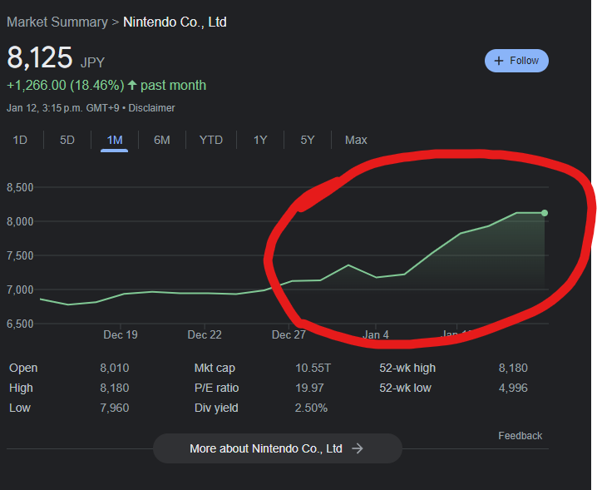Click the arrow icon beside More about Nintendo
This screenshot has width=597, height=490.
(358, 448)
